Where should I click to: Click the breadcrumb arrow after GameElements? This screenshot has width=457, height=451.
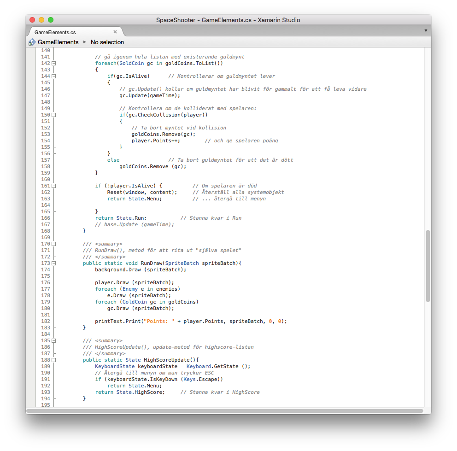(84, 42)
